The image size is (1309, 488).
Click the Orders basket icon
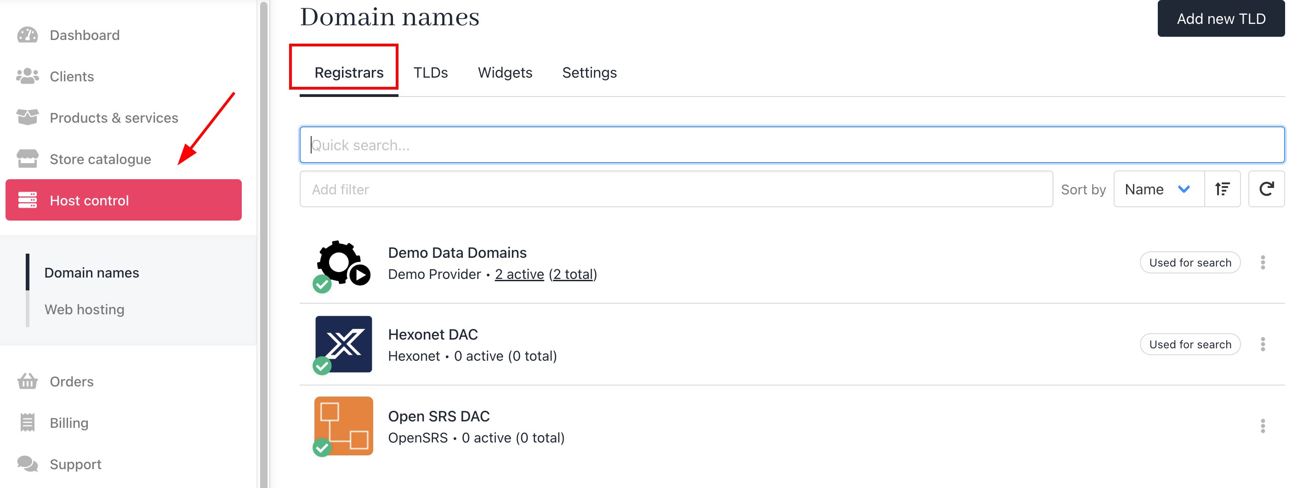coord(28,381)
